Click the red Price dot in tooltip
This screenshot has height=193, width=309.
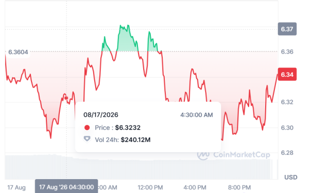point(87,128)
